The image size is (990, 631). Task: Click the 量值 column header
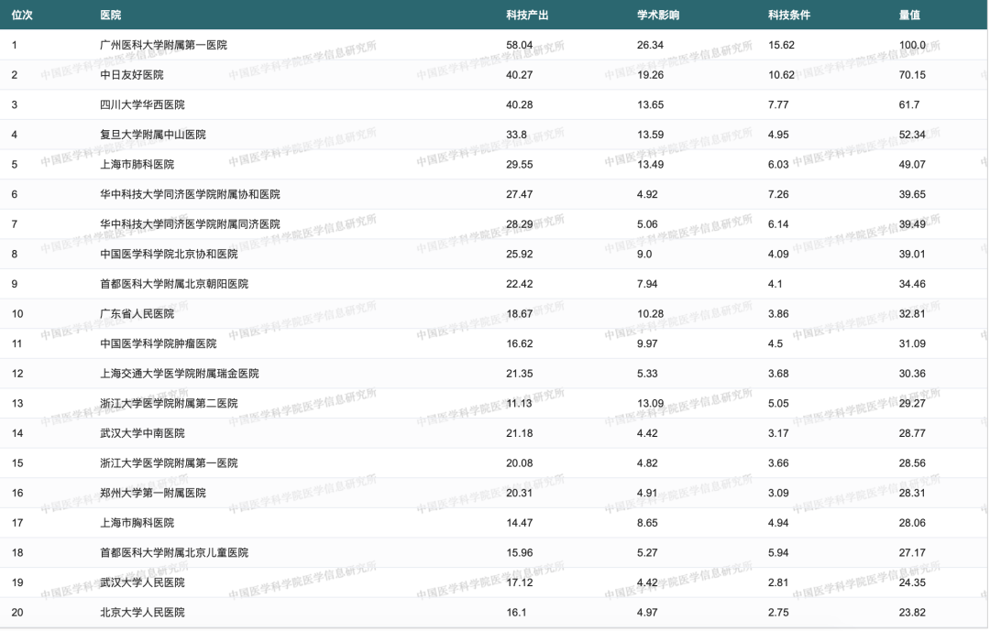coord(910,16)
